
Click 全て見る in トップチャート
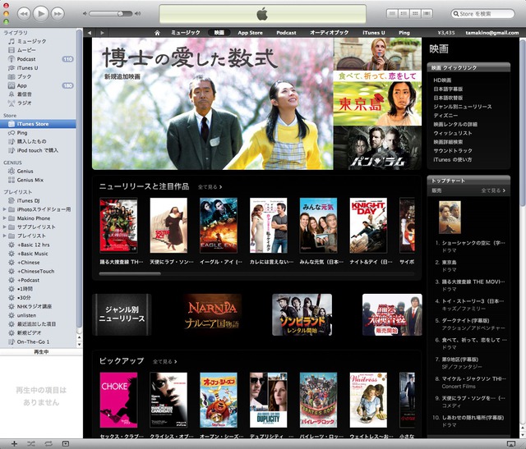493,190
